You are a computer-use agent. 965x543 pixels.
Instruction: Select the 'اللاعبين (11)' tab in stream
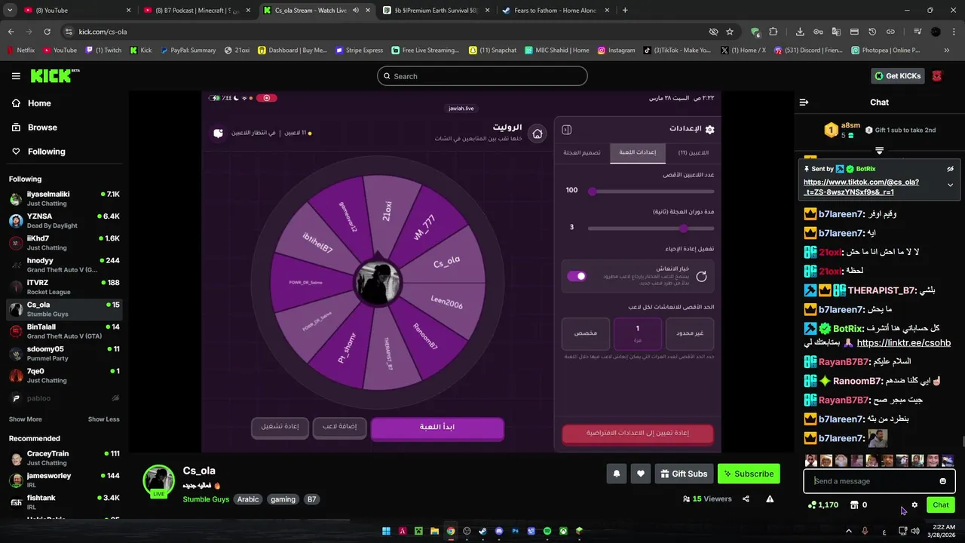pyautogui.click(x=693, y=152)
